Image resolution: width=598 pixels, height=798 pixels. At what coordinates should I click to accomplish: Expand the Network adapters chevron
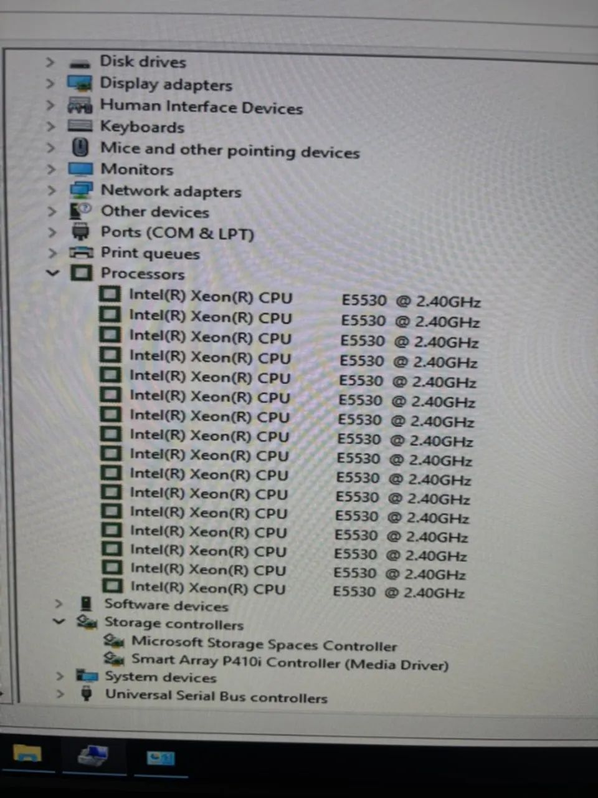click(x=52, y=190)
